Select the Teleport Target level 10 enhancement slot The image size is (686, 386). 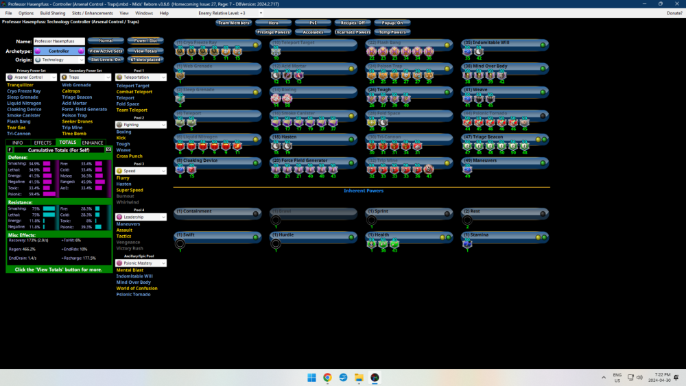[x=276, y=51]
